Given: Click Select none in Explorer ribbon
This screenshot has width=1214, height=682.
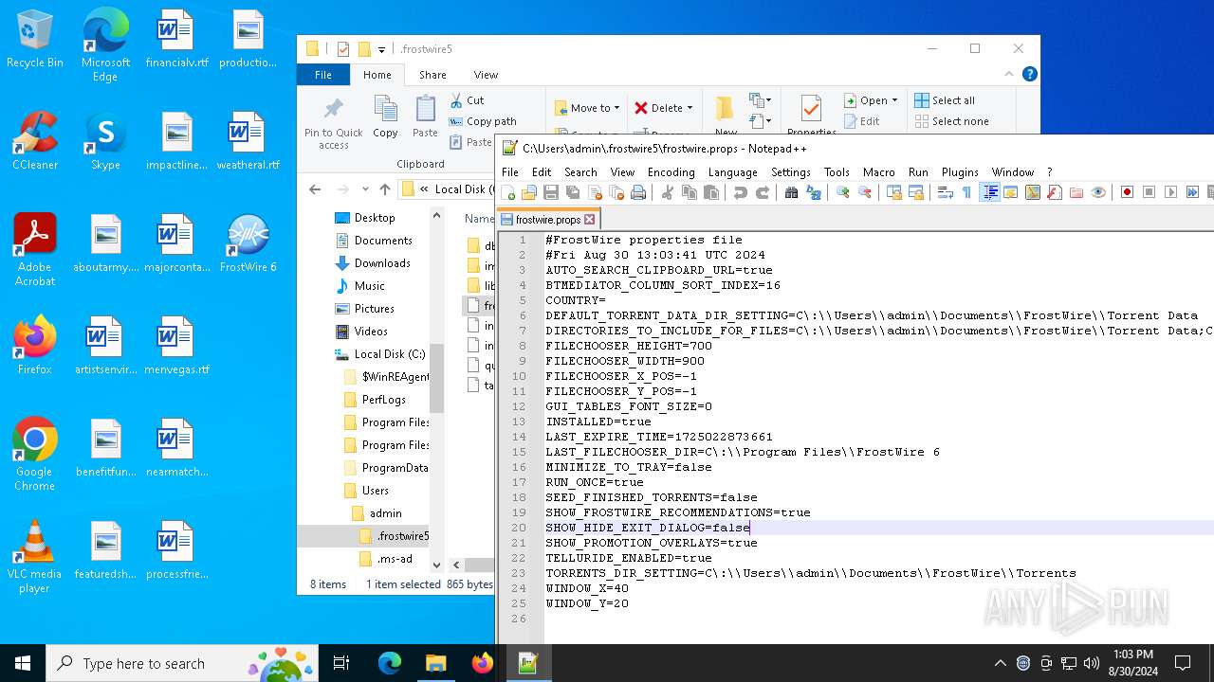Looking at the screenshot, I should click(x=951, y=121).
